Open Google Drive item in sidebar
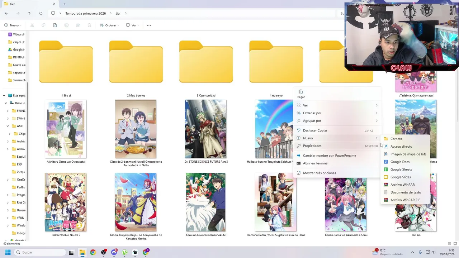This screenshot has width=459, height=258. (16, 49)
